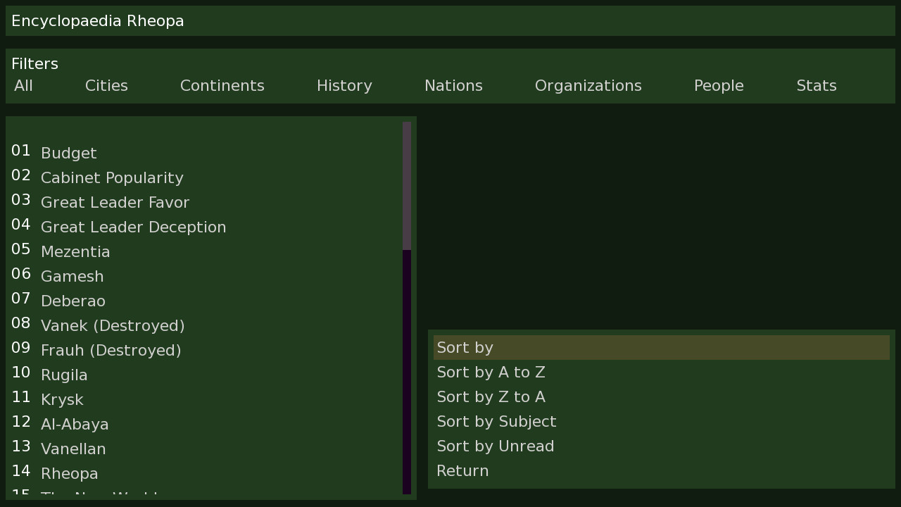Choose Sort by Z to A
Screen dimensions: 901x507
click(x=491, y=396)
